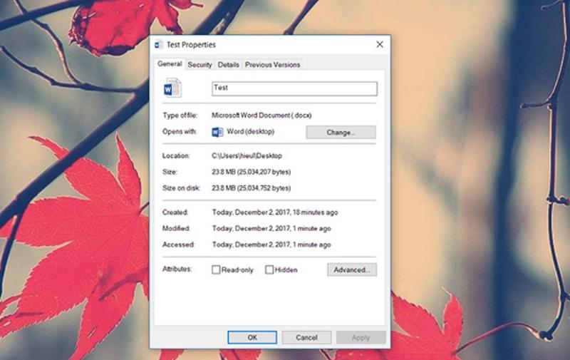Click the Created date text 18 minutes ago
570x360 pixels.
[275, 212]
